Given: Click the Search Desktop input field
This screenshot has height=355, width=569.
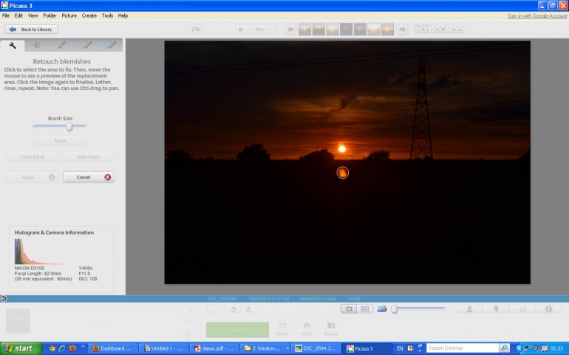Looking at the screenshot, I should point(462,348).
